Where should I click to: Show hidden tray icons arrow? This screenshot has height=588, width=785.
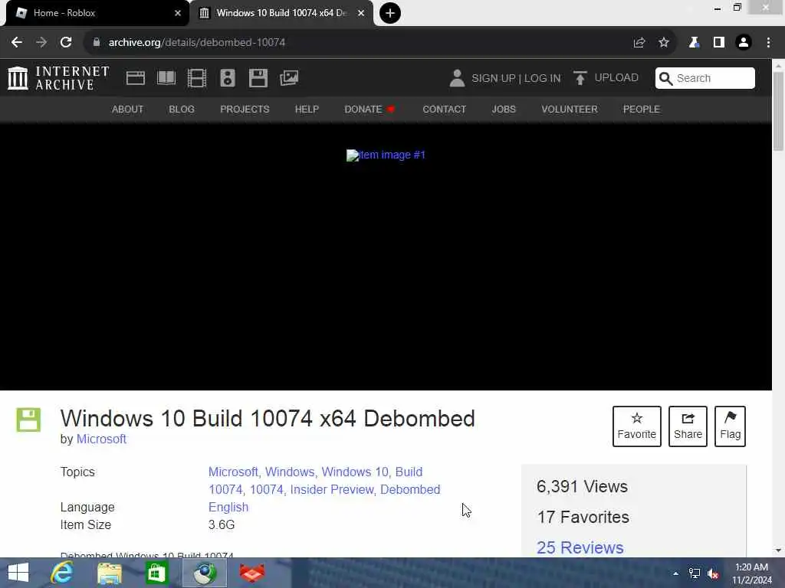click(676, 573)
